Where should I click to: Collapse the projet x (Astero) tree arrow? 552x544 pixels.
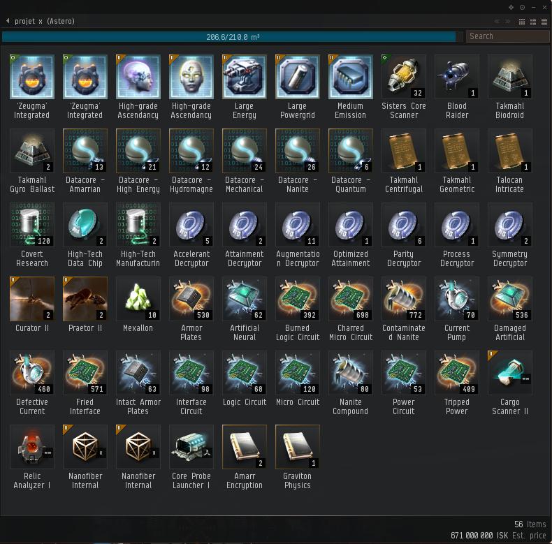[8, 21]
